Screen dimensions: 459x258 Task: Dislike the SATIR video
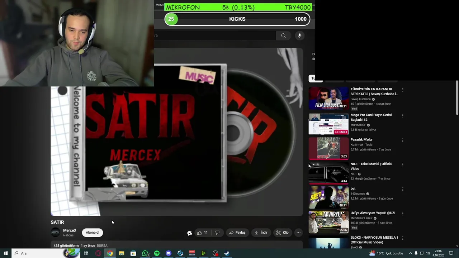click(x=217, y=233)
